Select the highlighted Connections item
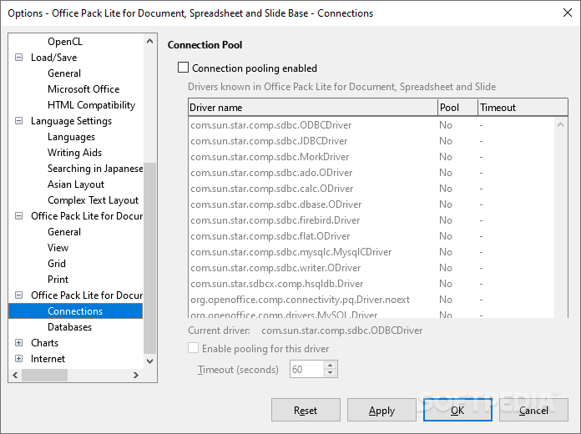581x434 pixels. click(75, 311)
